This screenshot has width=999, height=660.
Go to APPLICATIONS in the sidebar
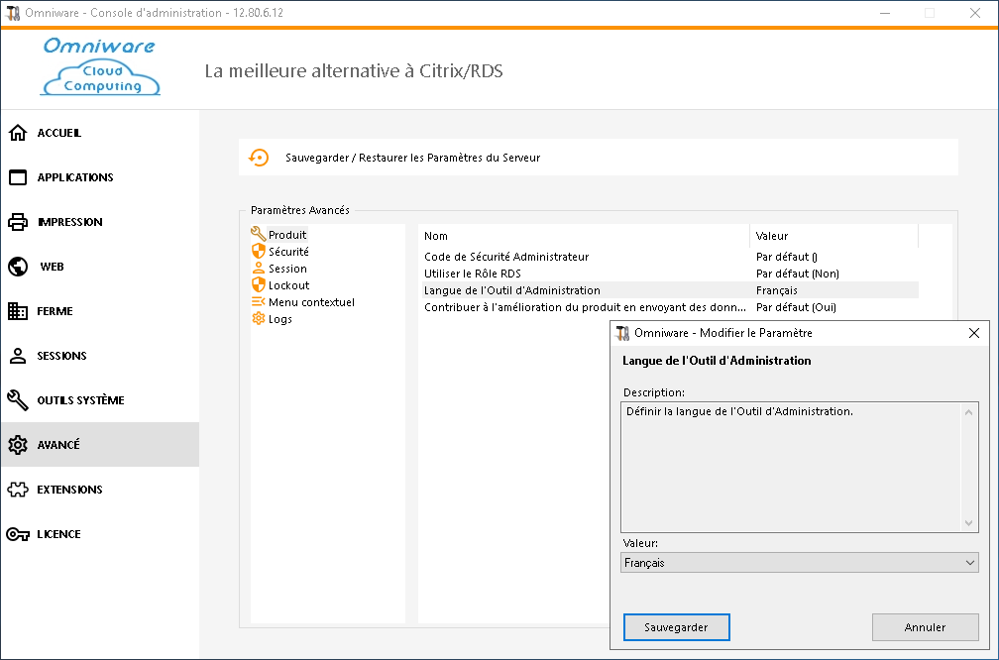100,177
